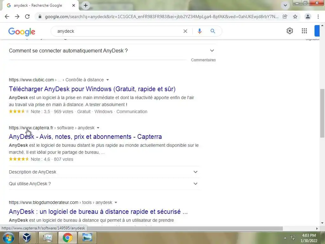Bookmark this page with the star icon
325x244 pixels.
tap(295, 17)
